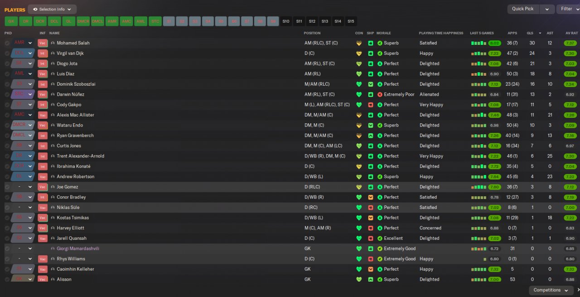Open the Selection Info dropdown

(x=52, y=9)
